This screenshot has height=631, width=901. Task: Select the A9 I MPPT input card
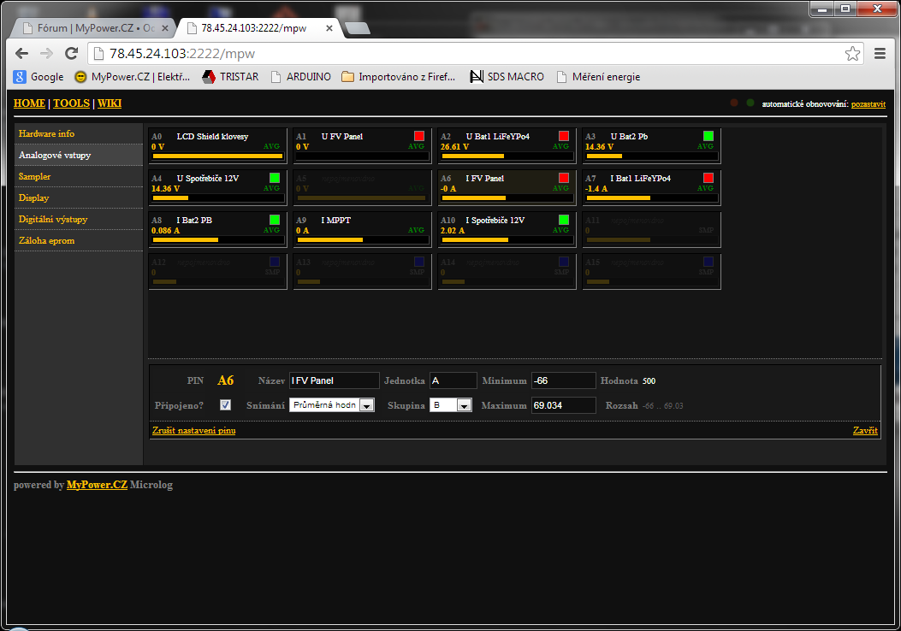pyautogui.click(x=362, y=230)
